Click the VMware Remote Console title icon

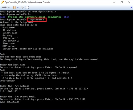point(2,2)
